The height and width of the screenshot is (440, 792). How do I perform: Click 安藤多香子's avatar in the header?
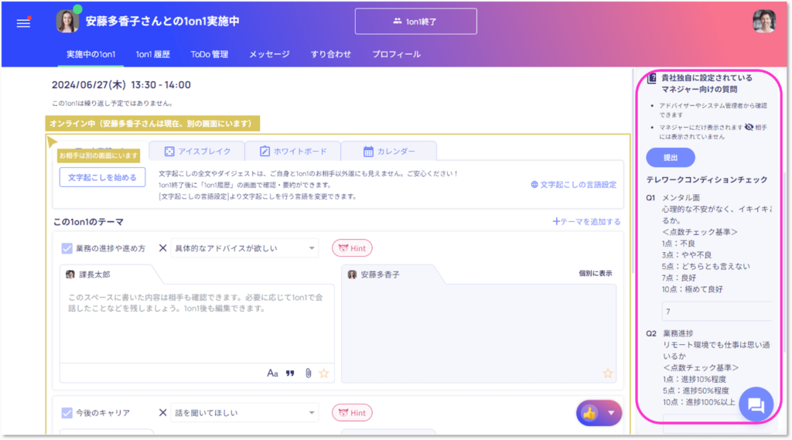[x=67, y=22]
